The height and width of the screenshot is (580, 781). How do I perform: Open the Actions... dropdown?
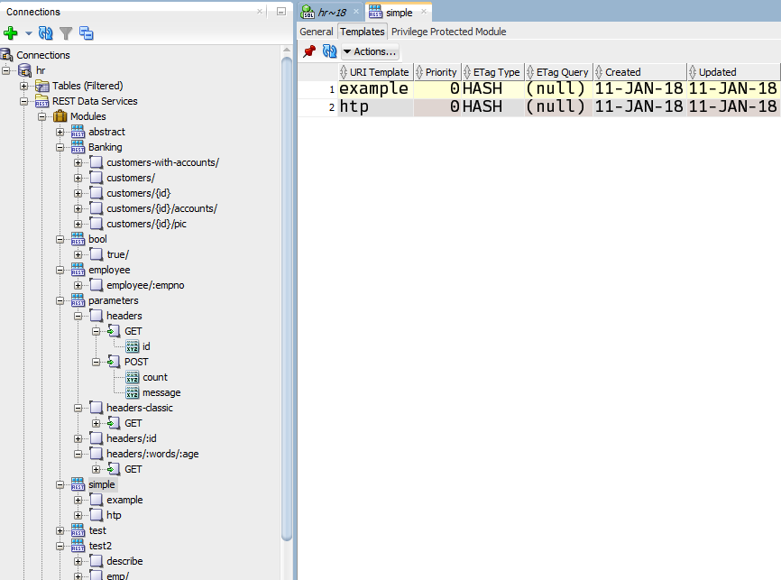click(370, 51)
